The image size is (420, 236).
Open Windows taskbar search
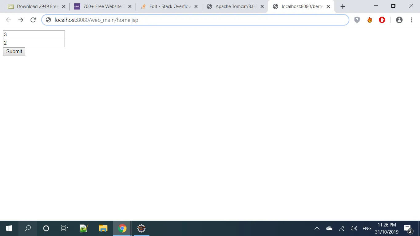pyautogui.click(x=28, y=228)
